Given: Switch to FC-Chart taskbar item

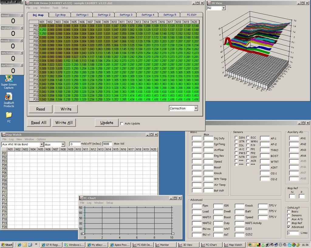Looking at the screenshot, I should pyautogui.click(x=211, y=245).
